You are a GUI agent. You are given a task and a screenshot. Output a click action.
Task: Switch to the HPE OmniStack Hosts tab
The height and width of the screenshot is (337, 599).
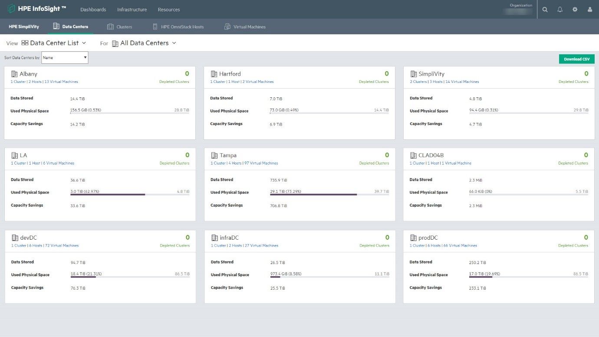coord(178,26)
